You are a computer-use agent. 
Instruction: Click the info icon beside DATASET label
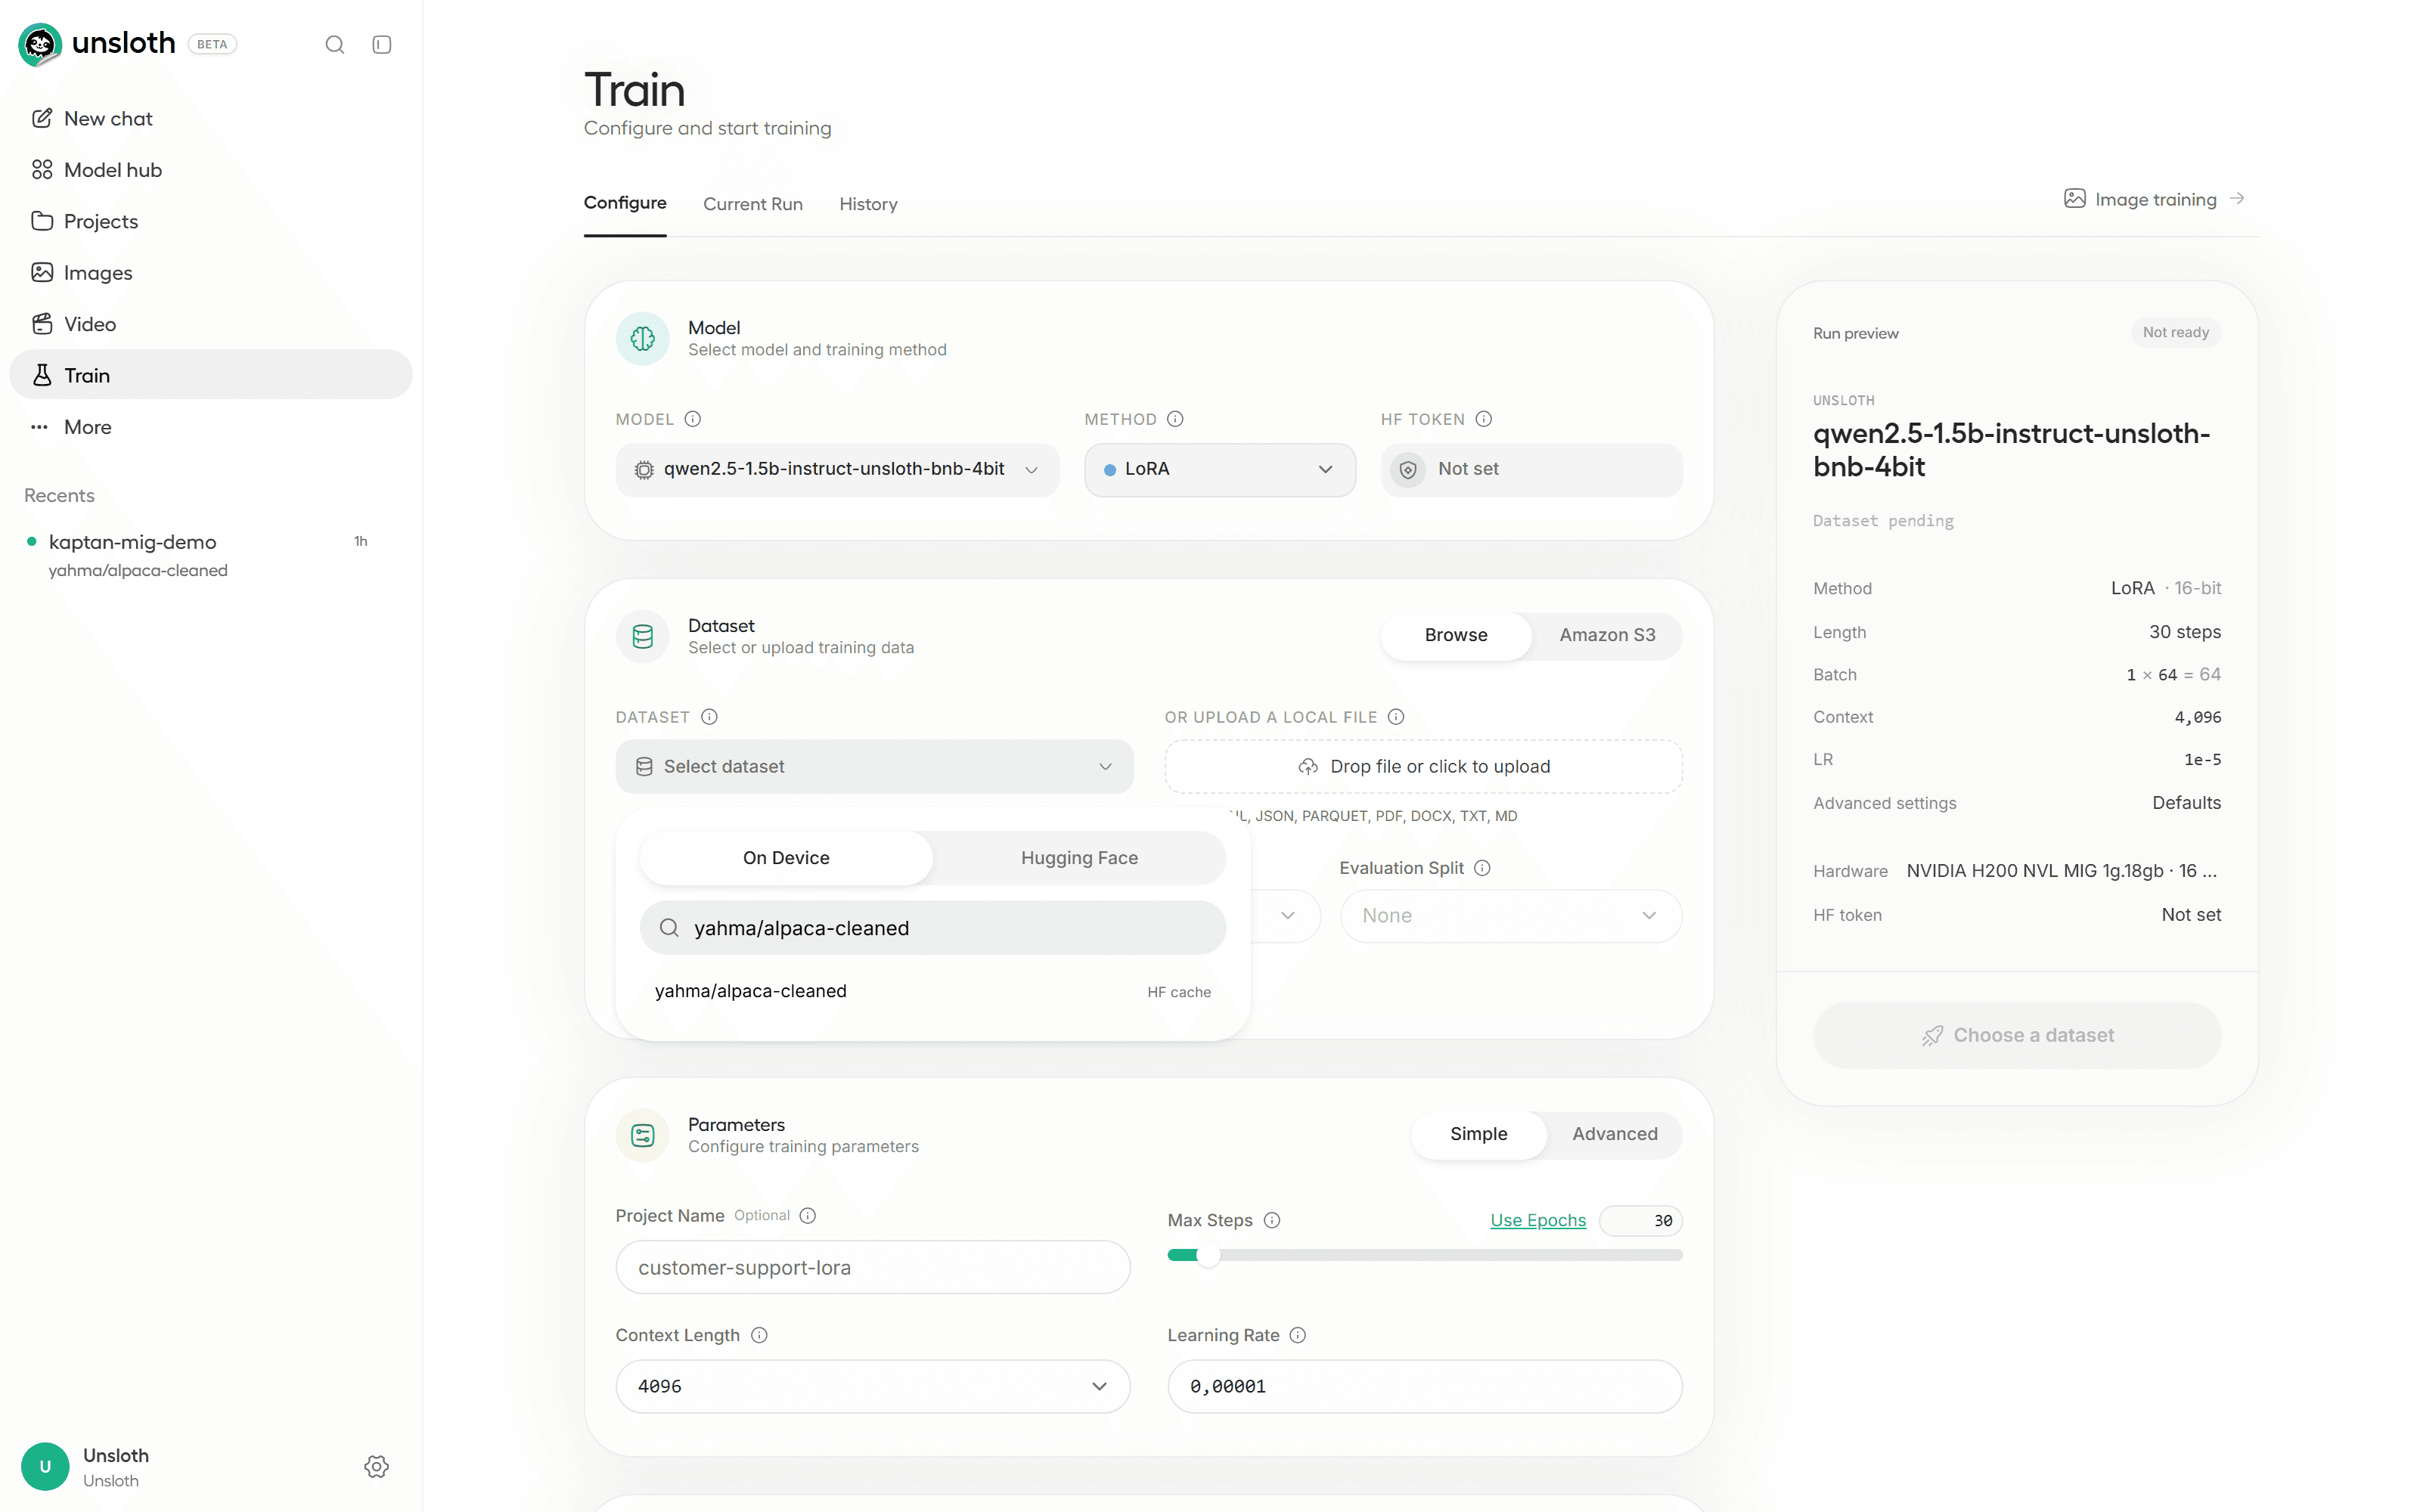(709, 717)
